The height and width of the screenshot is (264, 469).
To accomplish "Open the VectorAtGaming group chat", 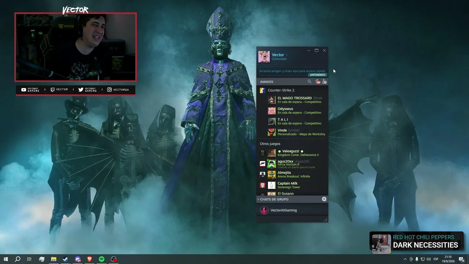I will (292, 210).
